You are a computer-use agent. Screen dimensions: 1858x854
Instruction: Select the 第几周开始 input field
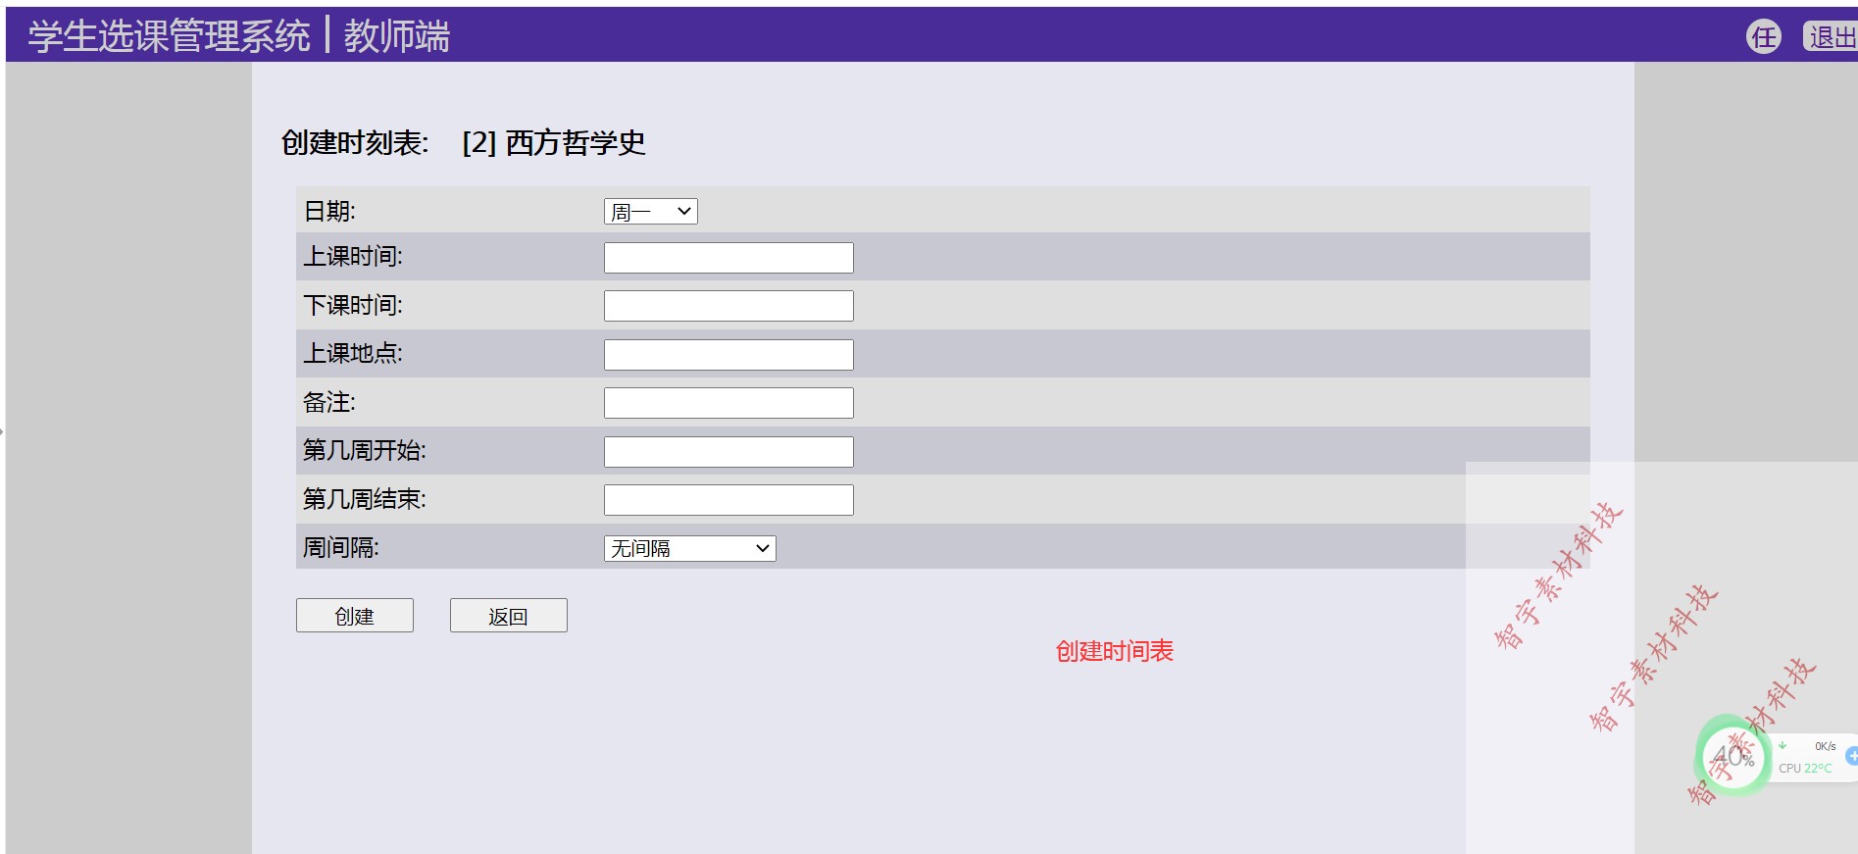click(x=728, y=452)
